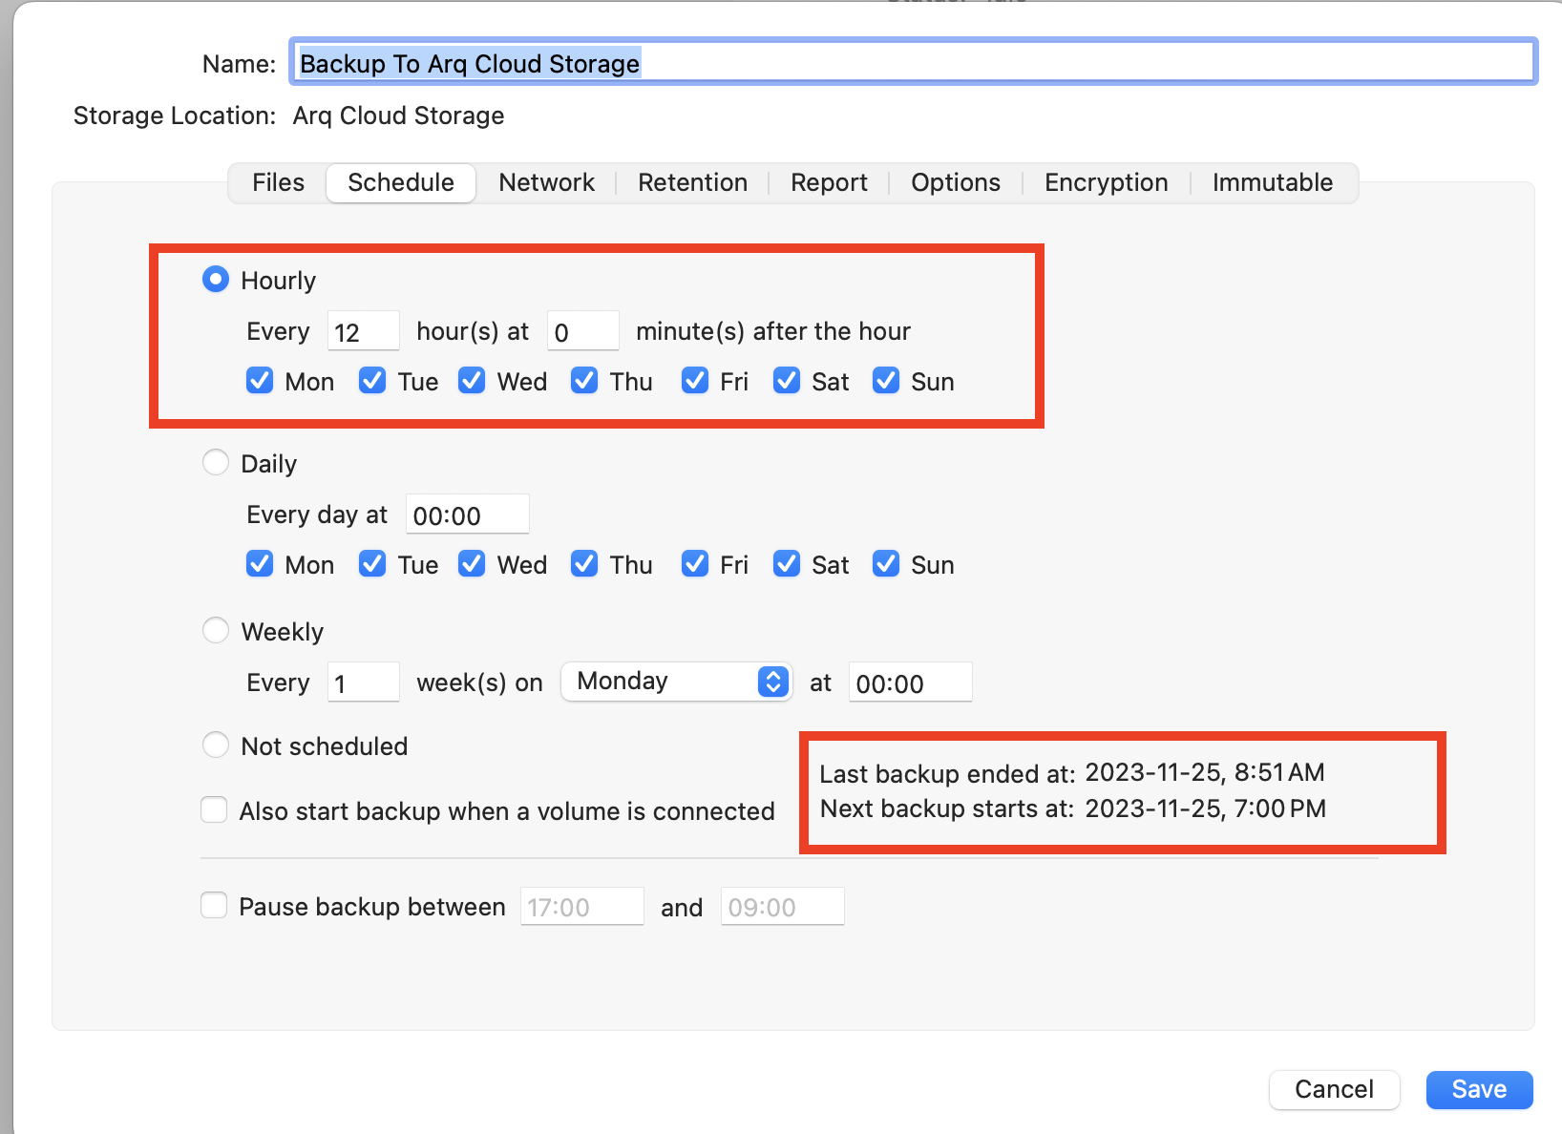Click the Cancel button
The image size is (1562, 1134).
point(1334,1089)
